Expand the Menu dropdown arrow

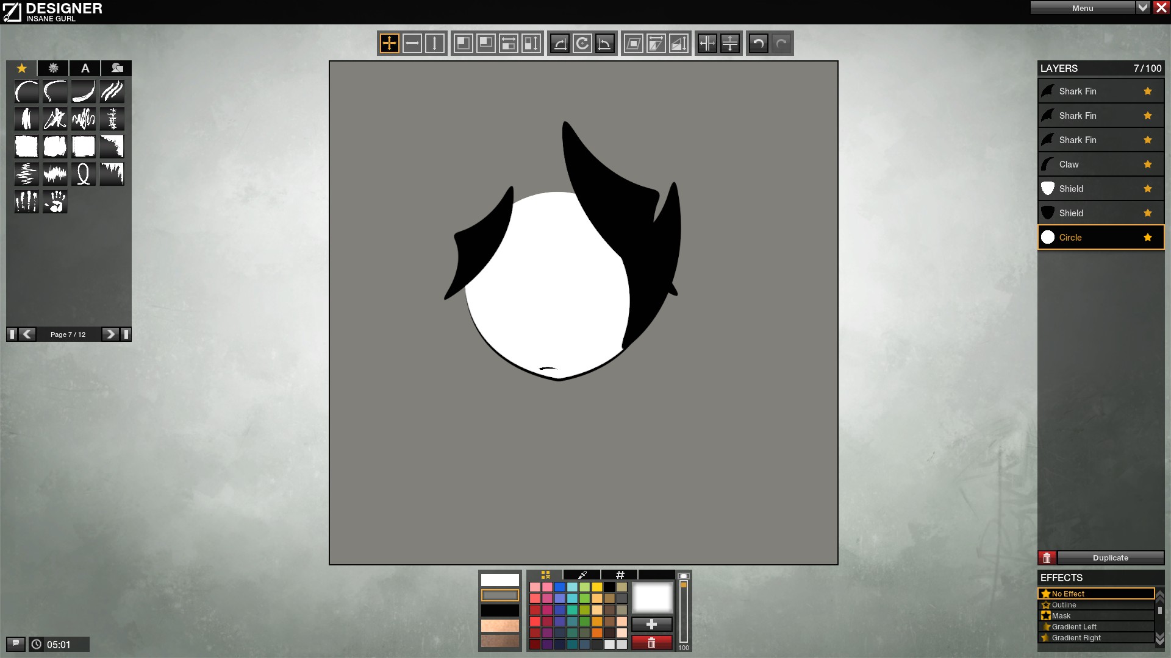click(1143, 7)
